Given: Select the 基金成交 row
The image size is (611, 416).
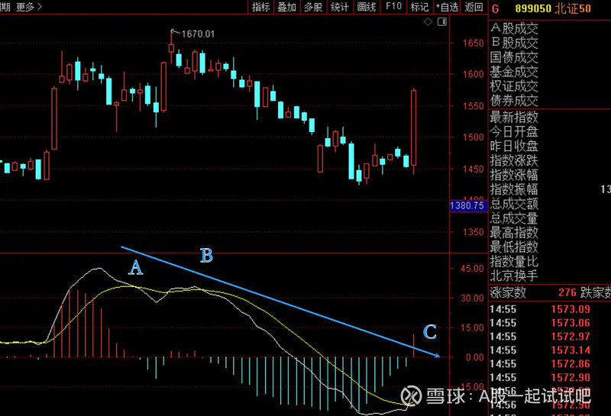Looking at the screenshot, I should (x=514, y=72).
